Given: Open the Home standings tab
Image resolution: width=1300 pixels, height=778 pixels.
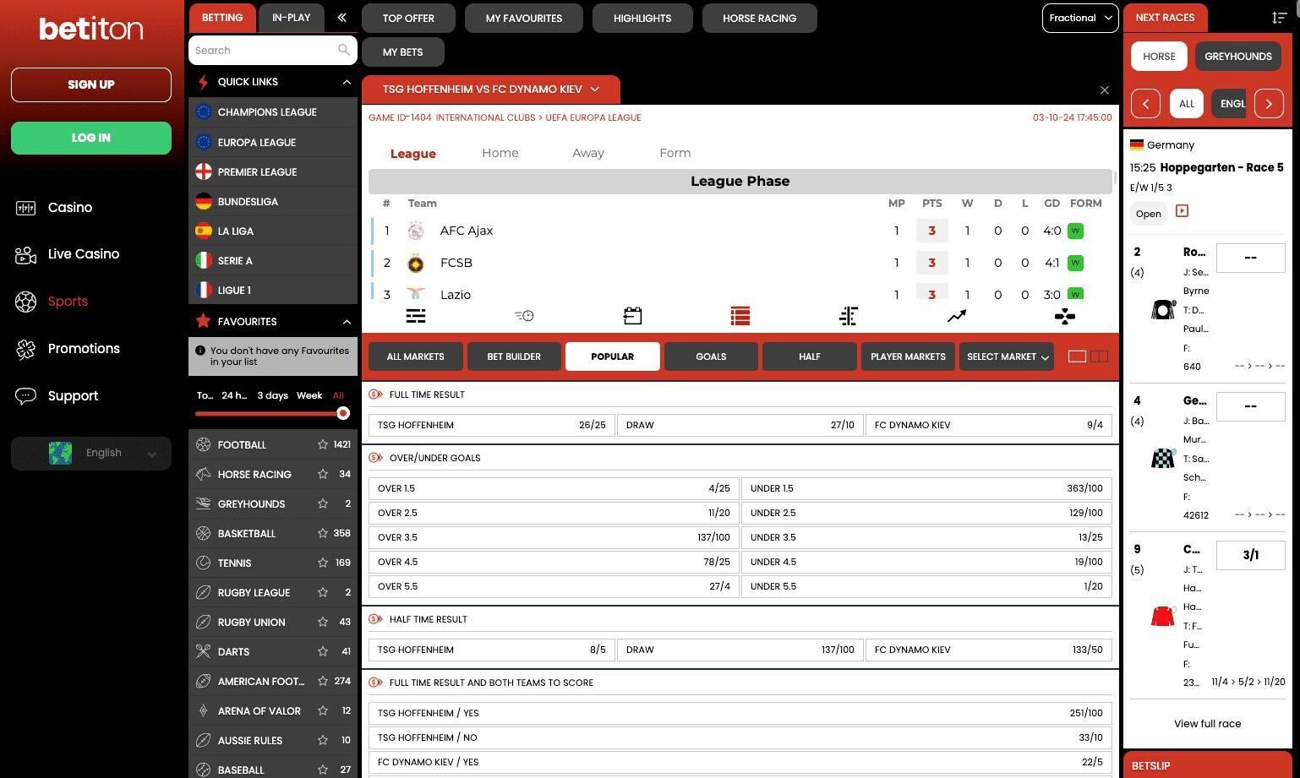Looking at the screenshot, I should 500,153.
